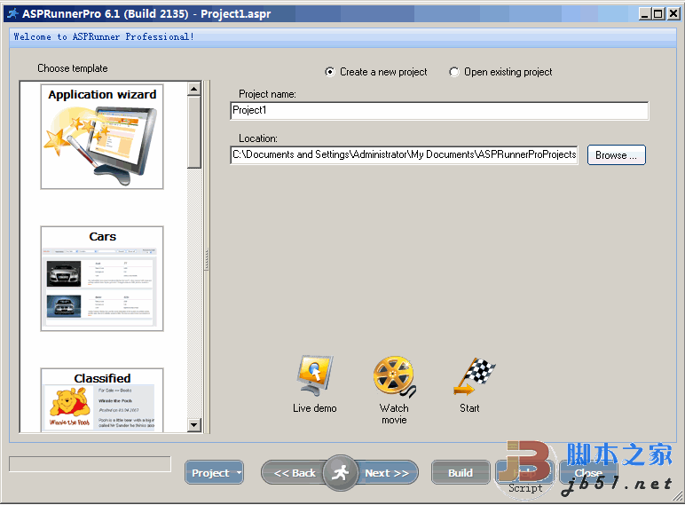Minimize the ASPRunnerPro window

(x=645, y=14)
